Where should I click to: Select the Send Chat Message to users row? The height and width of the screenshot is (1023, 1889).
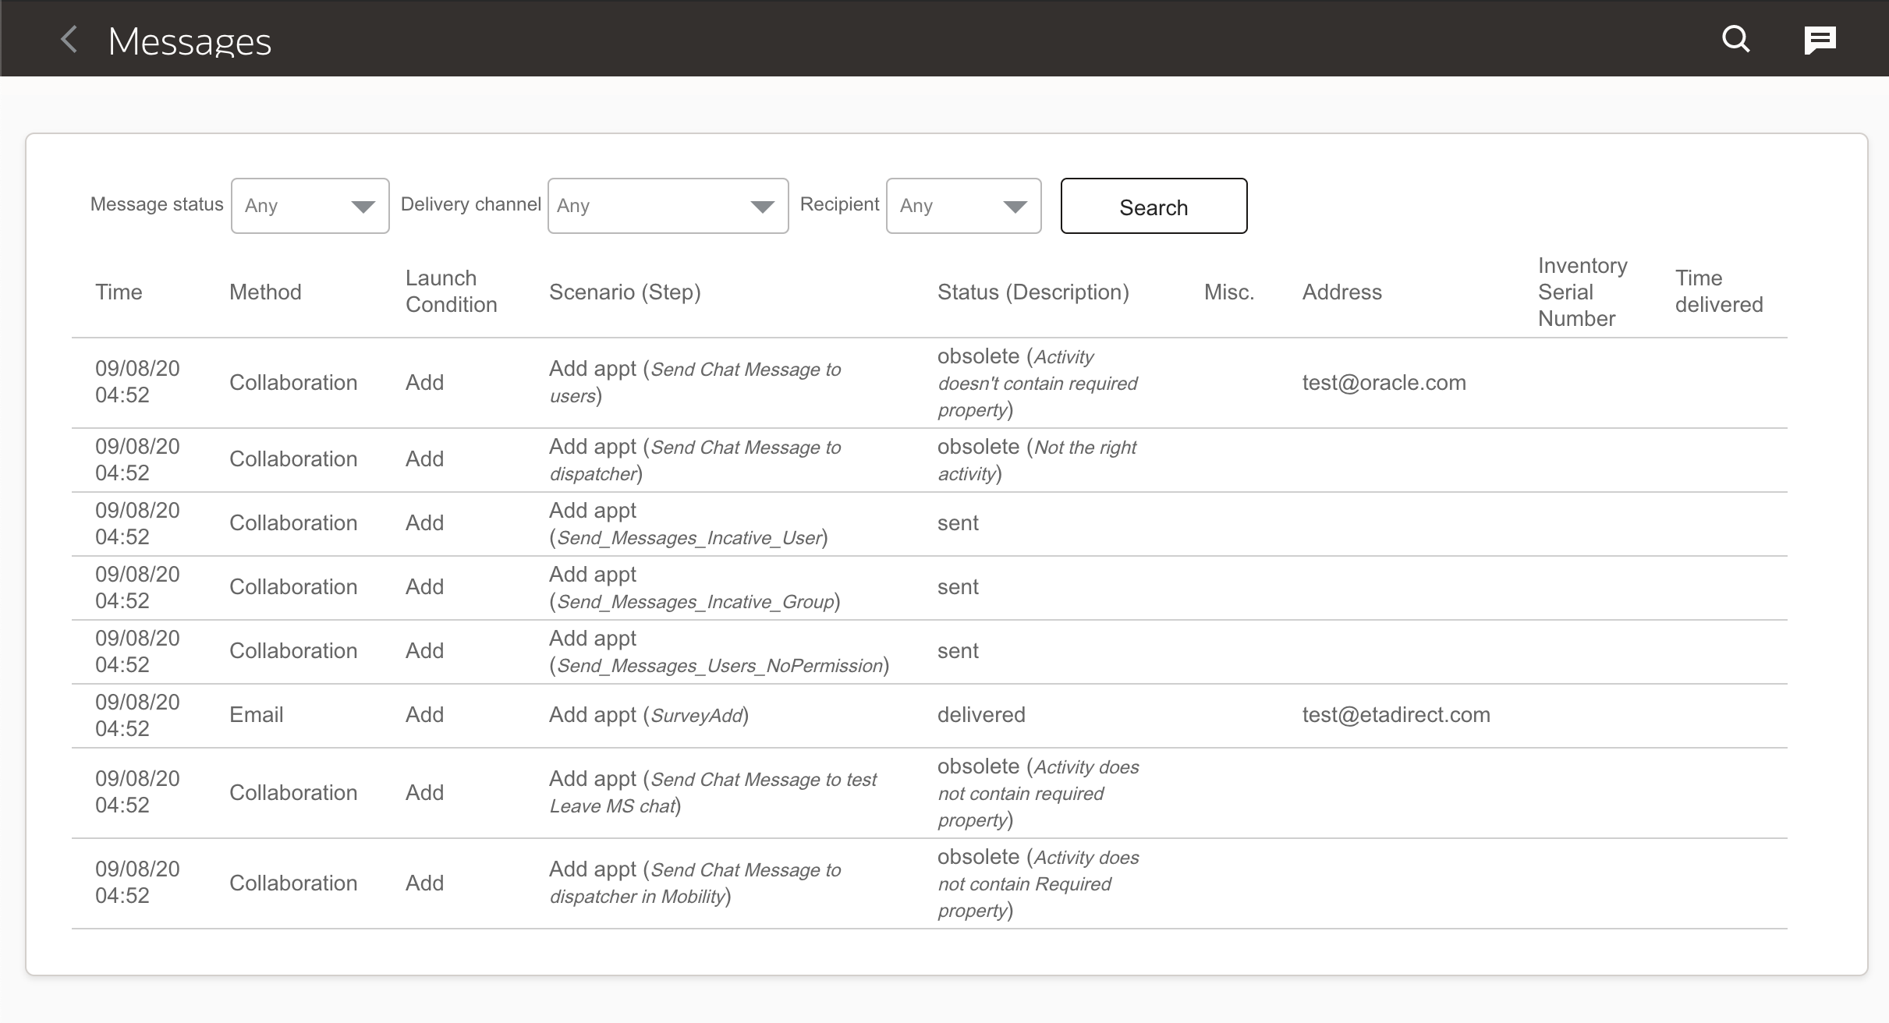695,382
